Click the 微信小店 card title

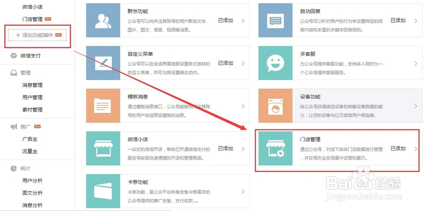coord(138,140)
